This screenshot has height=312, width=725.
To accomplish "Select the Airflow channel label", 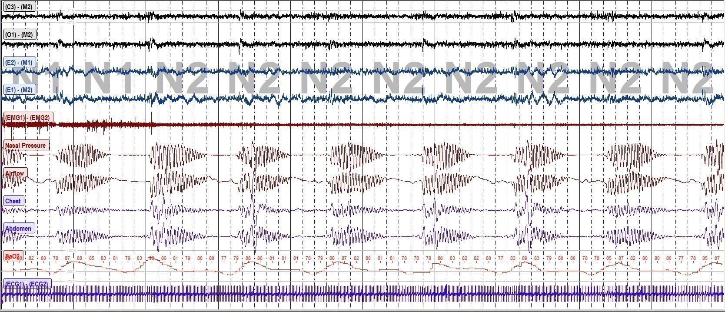I will click(x=15, y=173).
